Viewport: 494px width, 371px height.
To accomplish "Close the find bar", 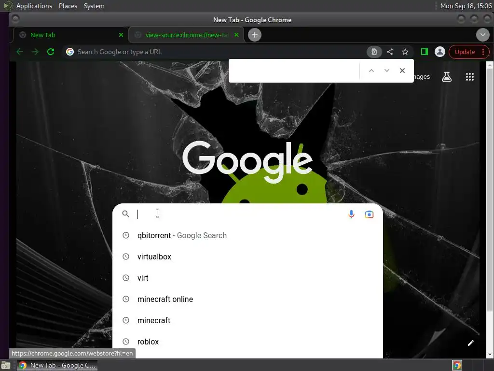I will (x=402, y=71).
